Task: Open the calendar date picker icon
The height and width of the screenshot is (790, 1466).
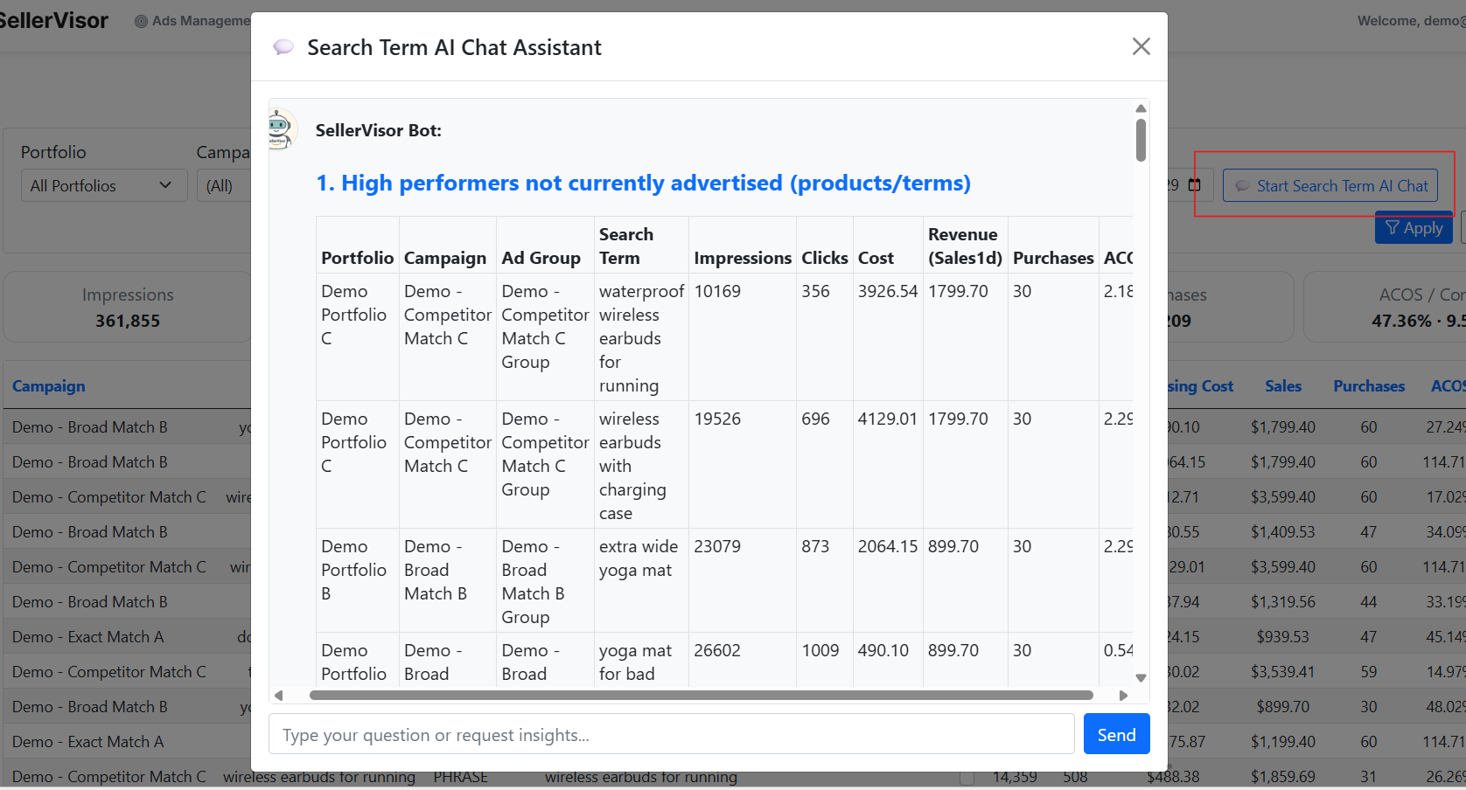Action: (x=1195, y=185)
